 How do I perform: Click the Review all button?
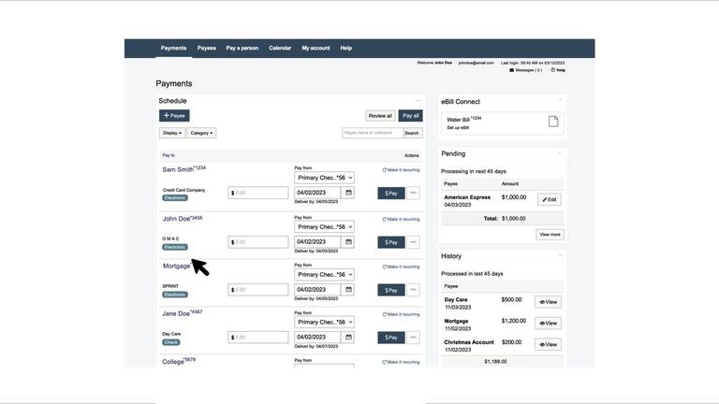(x=380, y=116)
